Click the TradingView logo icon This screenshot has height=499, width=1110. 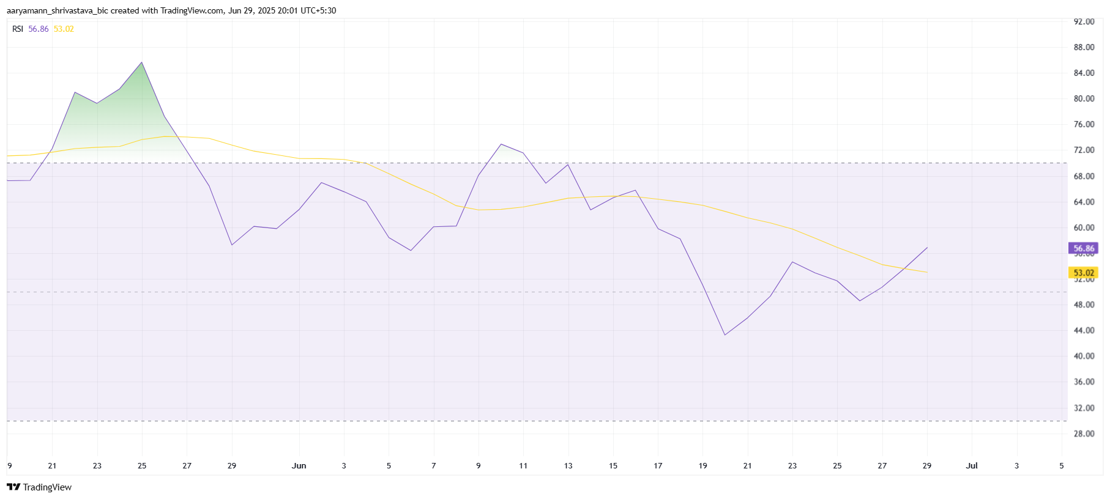tap(13, 487)
